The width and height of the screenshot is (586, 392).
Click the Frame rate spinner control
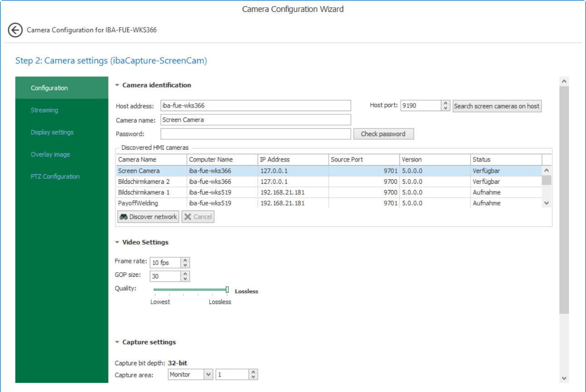[185, 263]
